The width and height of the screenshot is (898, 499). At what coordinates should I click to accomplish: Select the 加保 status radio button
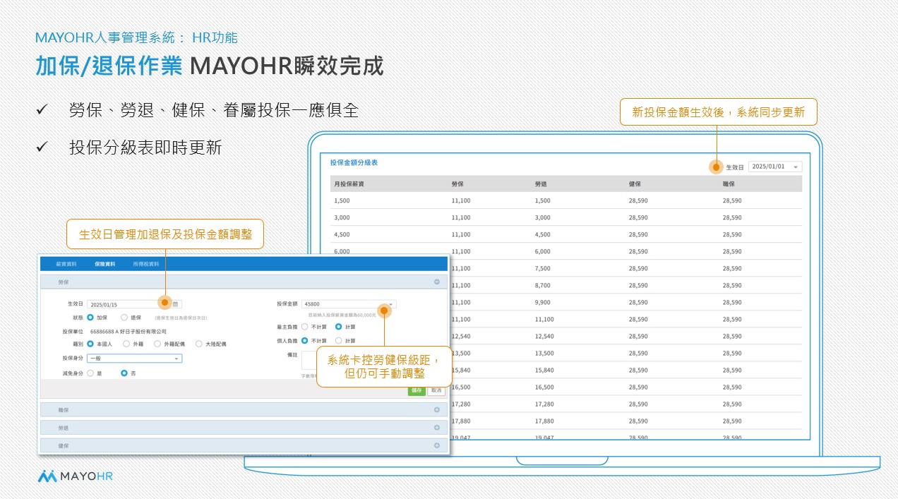click(90, 318)
